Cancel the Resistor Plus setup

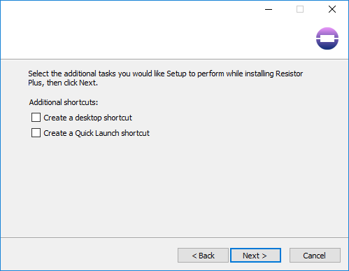[315, 256]
